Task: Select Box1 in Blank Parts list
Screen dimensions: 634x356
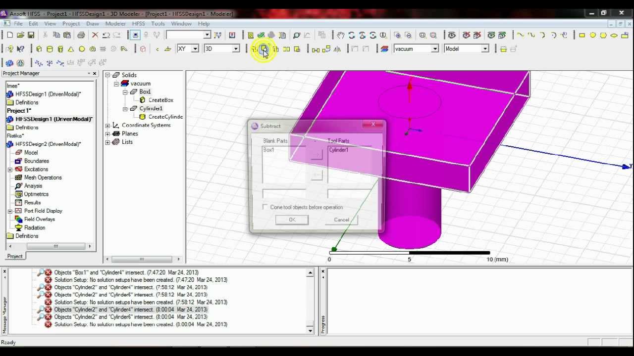Action: pyautogui.click(x=268, y=150)
